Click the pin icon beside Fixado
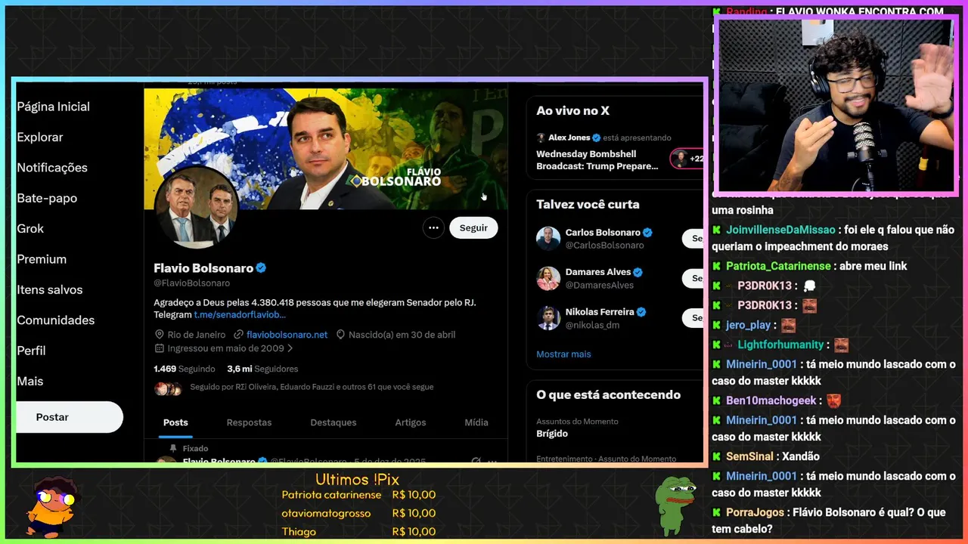Image resolution: width=968 pixels, height=544 pixels. [x=174, y=448]
